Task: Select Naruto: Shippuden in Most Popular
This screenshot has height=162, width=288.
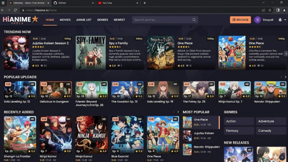Action: (201, 149)
